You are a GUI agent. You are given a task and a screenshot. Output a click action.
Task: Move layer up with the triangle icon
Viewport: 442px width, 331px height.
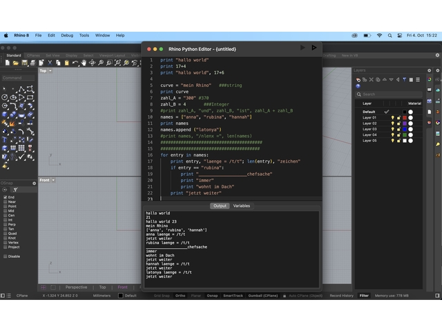(x=385, y=80)
